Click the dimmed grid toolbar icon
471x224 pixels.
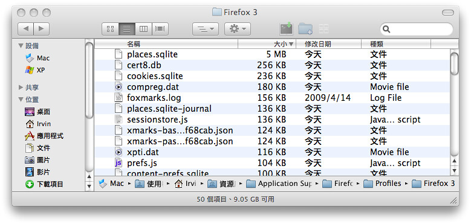coord(324,29)
